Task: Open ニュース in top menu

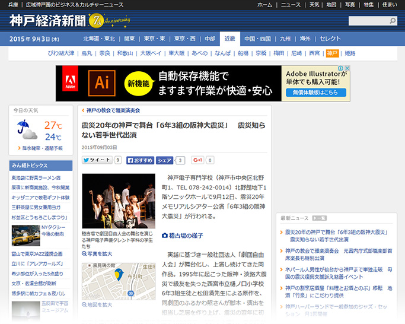Action: coord(291,5)
